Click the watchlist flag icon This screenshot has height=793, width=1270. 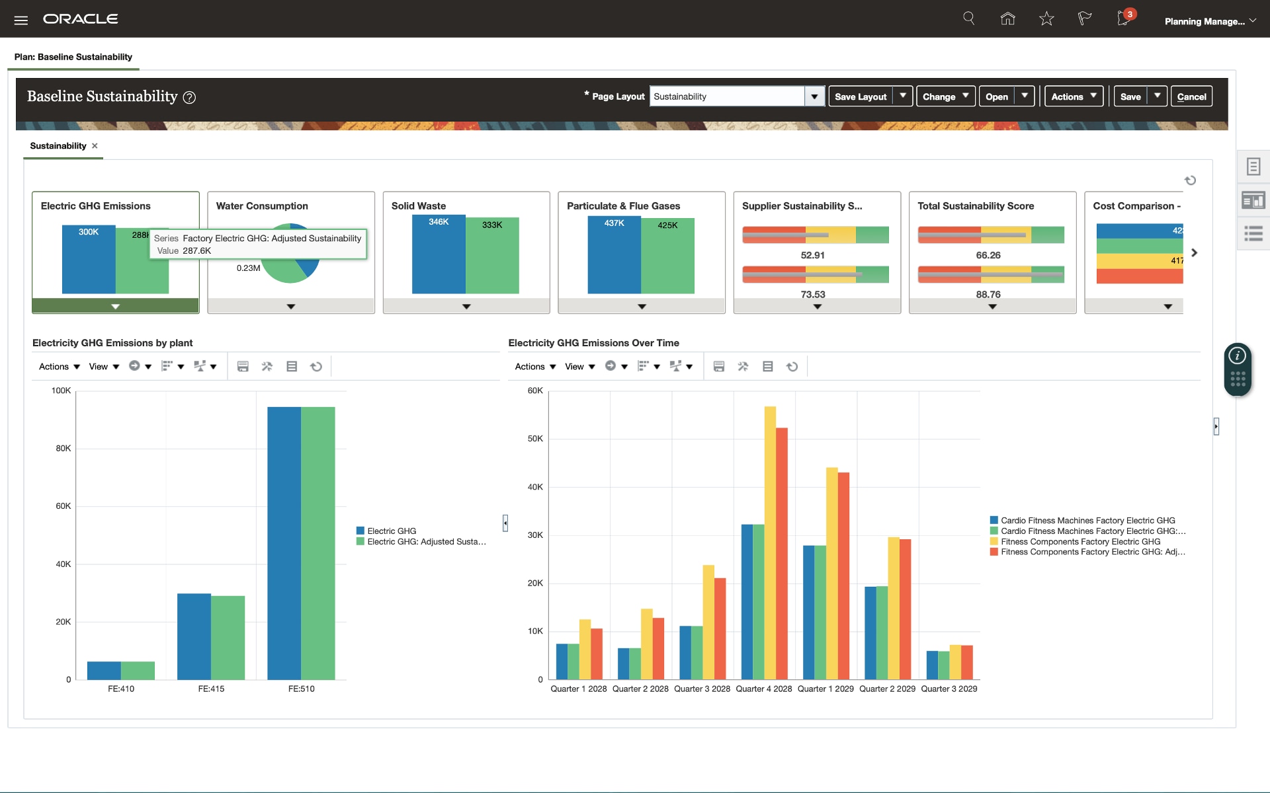pyautogui.click(x=1084, y=19)
